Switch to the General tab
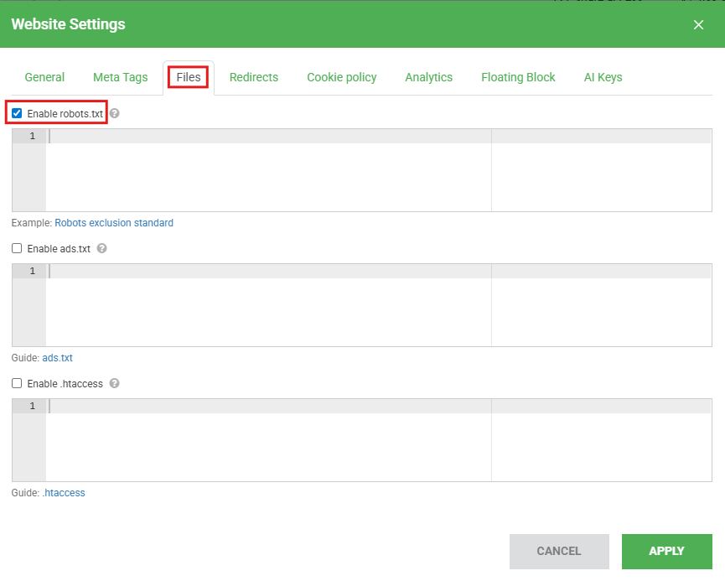The width and height of the screenshot is (725, 581). (x=44, y=77)
